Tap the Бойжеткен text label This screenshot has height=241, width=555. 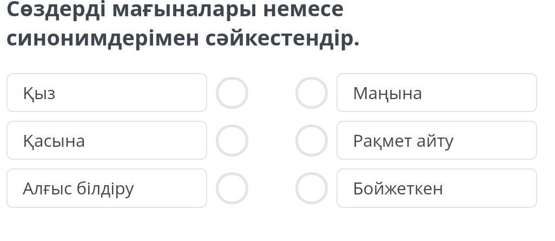point(398,189)
